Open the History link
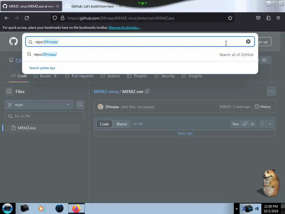The width and height of the screenshot is (285, 214). point(263,107)
